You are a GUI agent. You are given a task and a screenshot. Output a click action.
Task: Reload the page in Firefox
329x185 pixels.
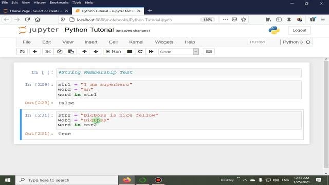27,20
